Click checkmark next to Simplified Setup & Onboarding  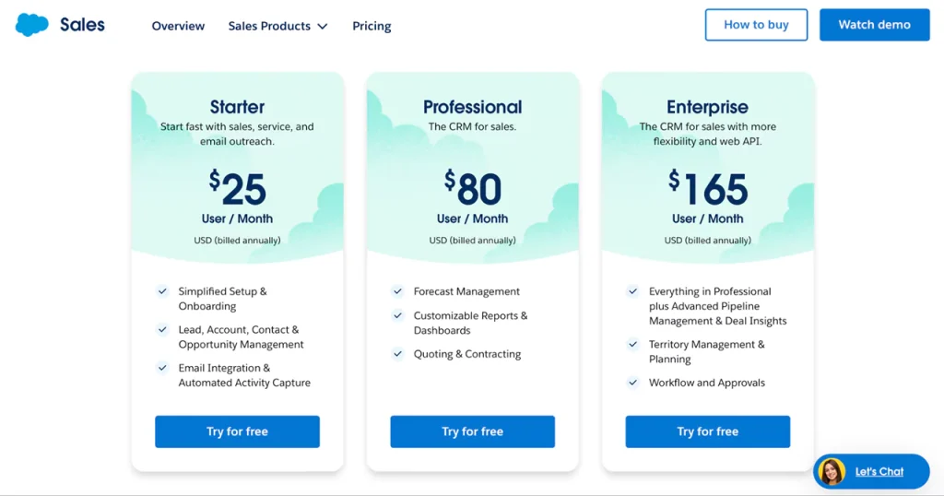tap(162, 291)
